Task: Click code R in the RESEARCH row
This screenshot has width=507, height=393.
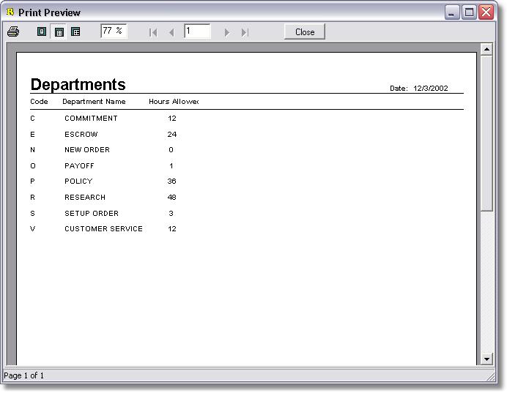Action: coord(33,198)
